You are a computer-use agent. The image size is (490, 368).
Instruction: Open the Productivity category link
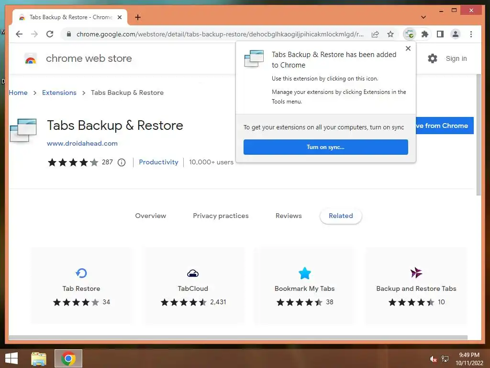pos(158,162)
